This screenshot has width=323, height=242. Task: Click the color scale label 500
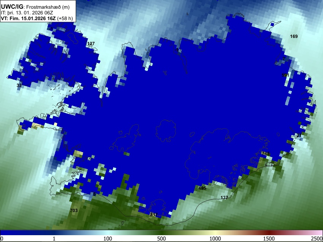(161, 239)
